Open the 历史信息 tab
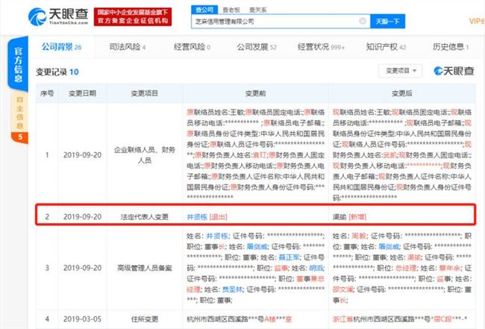The image size is (485, 329). [x=451, y=47]
